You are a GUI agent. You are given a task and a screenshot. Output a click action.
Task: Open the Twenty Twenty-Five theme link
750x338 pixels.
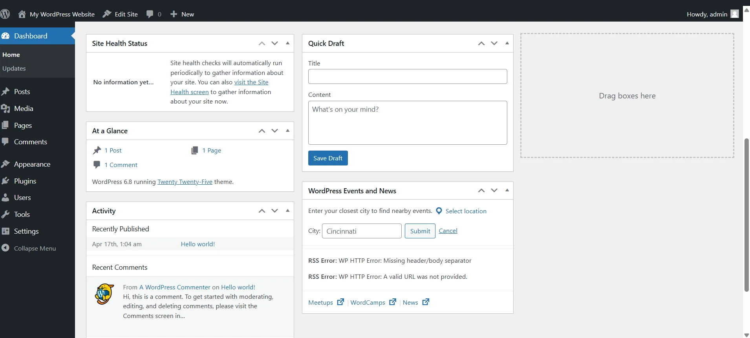pyautogui.click(x=185, y=182)
